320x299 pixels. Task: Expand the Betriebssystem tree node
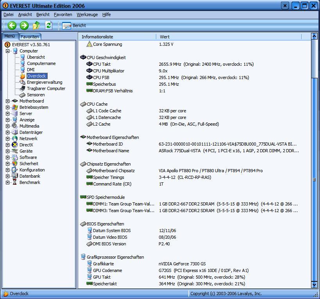7,107
